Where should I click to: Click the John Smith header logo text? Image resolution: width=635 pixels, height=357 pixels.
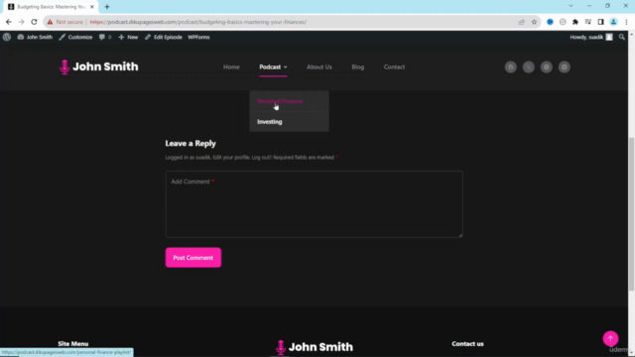tap(105, 66)
